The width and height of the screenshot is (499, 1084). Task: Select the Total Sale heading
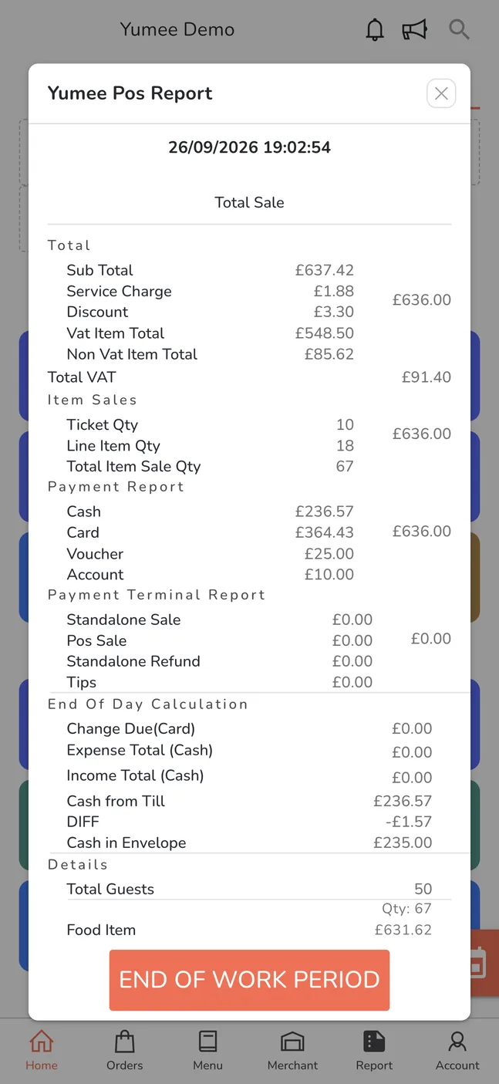point(249,202)
